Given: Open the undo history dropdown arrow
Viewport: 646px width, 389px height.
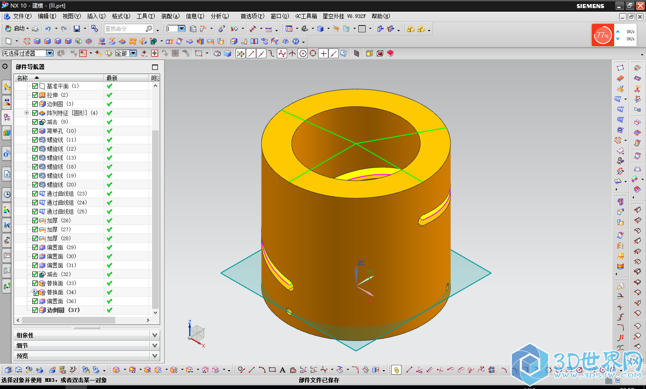Looking at the screenshot, I should click(56, 29).
